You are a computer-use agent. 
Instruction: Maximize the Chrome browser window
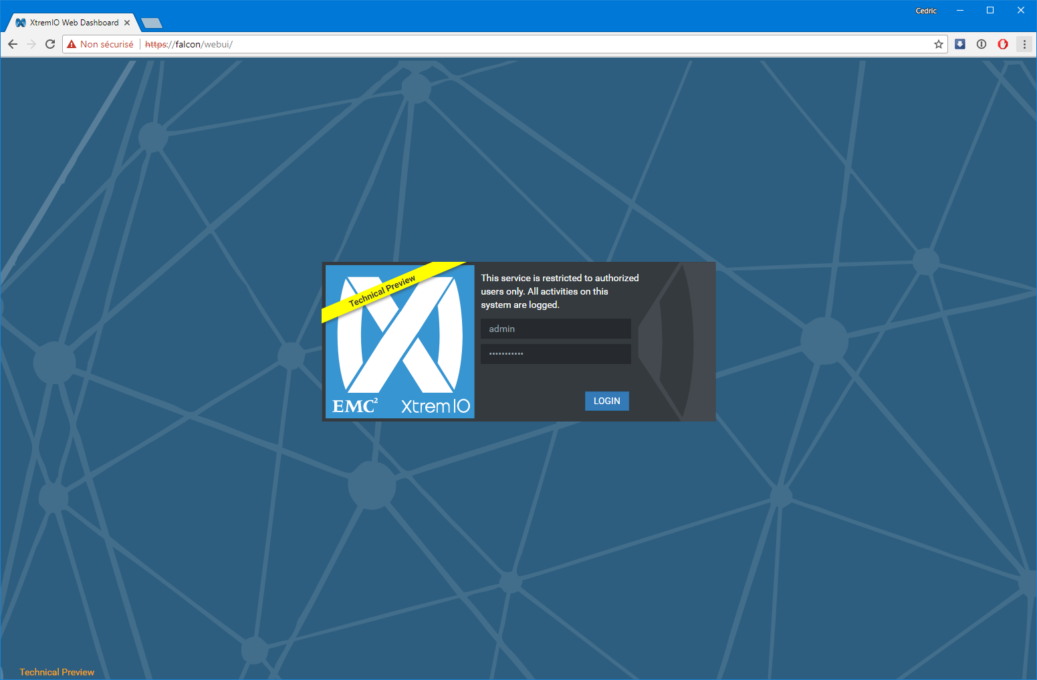point(990,10)
